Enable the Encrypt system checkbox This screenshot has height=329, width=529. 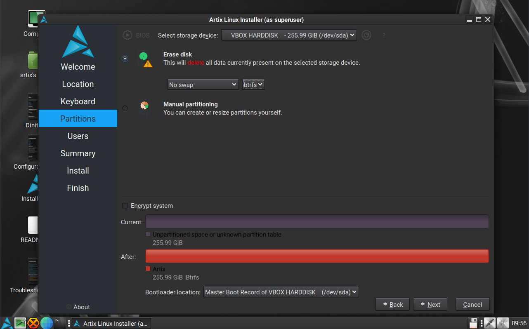(125, 206)
